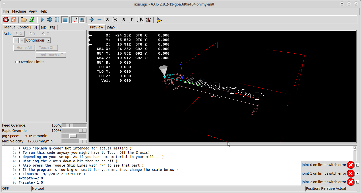Click 'Position: Relative Actual' status text
361x193 pixels.
pos(326,188)
